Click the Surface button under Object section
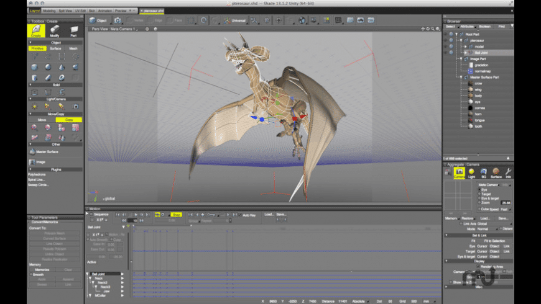Image resolution: width=541 pixels, height=304 pixels. tap(55, 48)
